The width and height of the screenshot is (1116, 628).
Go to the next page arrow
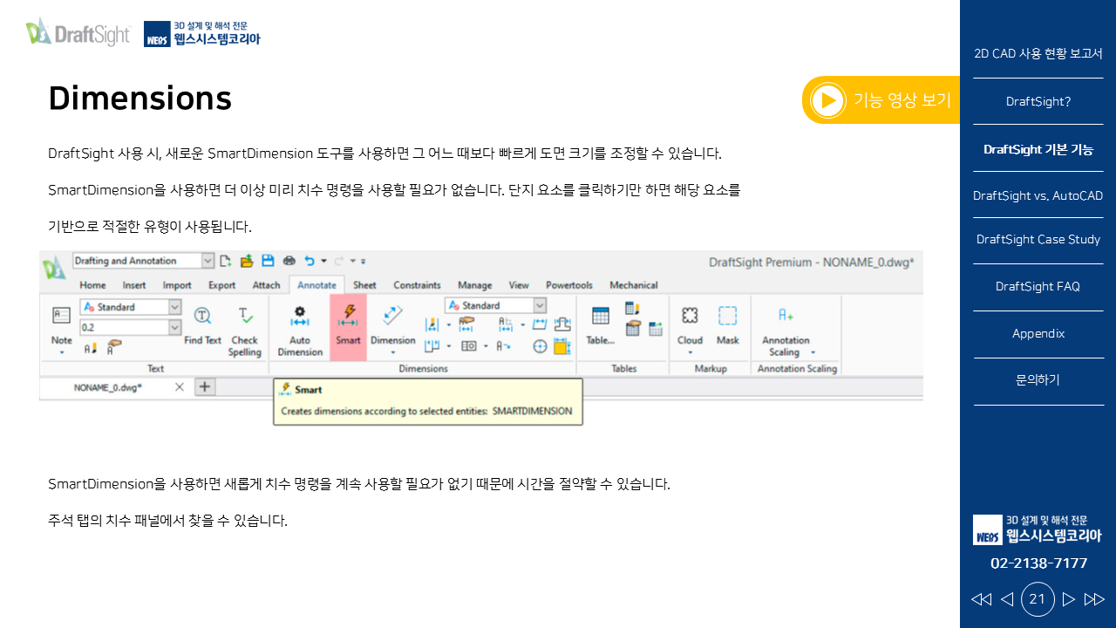[1068, 599]
